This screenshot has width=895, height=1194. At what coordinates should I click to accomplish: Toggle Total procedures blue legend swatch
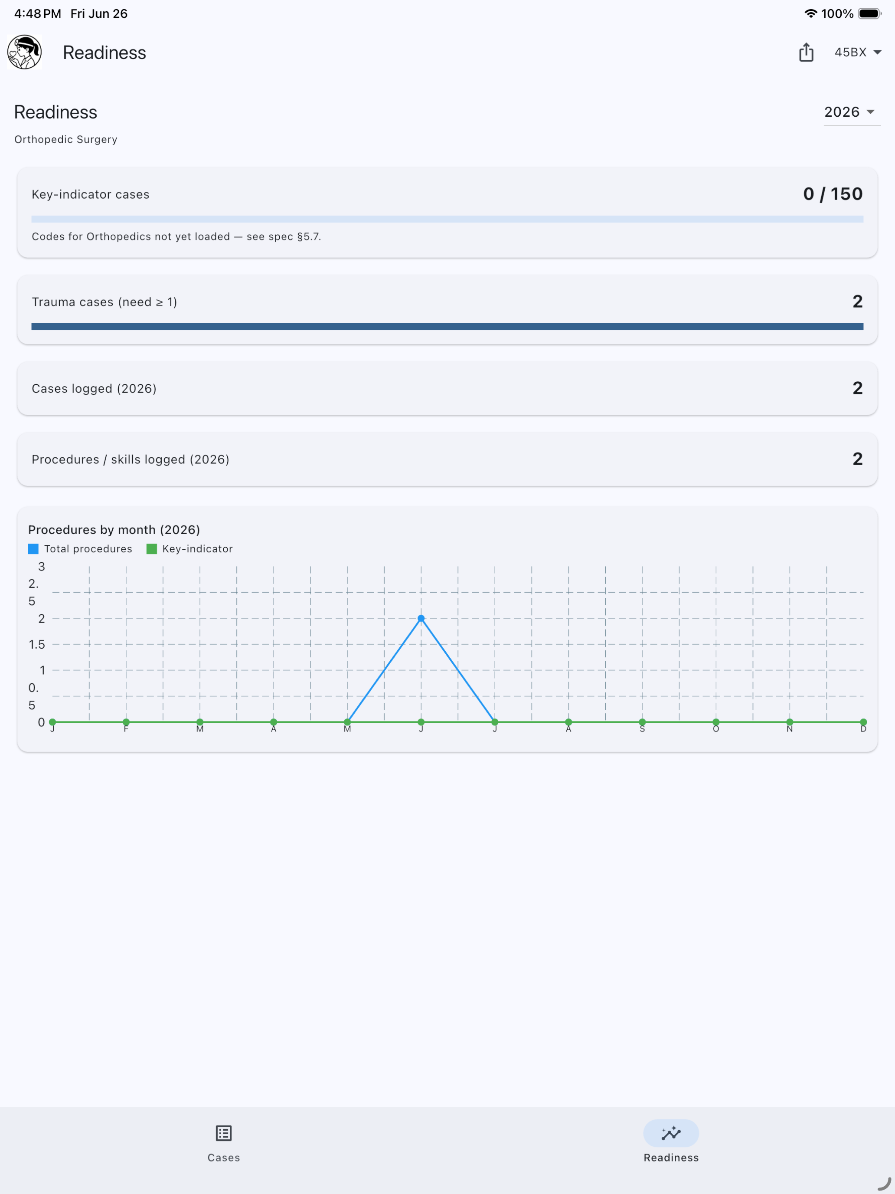[33, 549]
